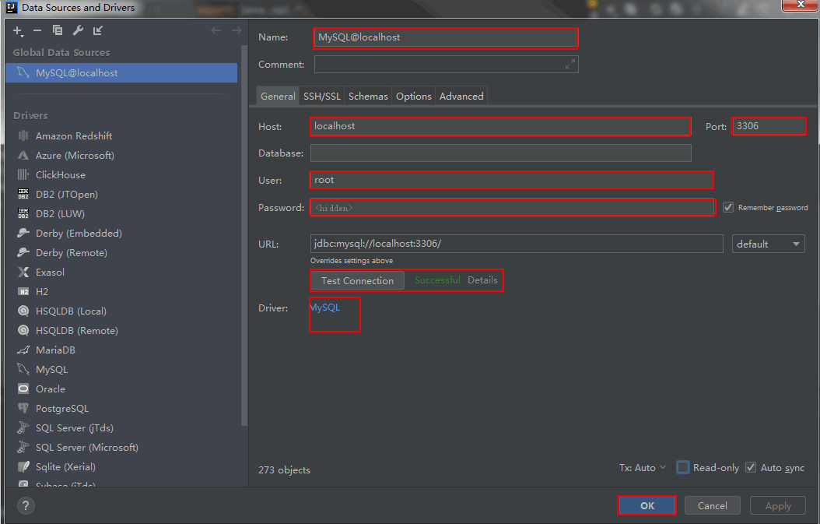Screen dimensions: 820x524
Task: Click the Derby (Embedded) hat icon
Action: [23, 233]
